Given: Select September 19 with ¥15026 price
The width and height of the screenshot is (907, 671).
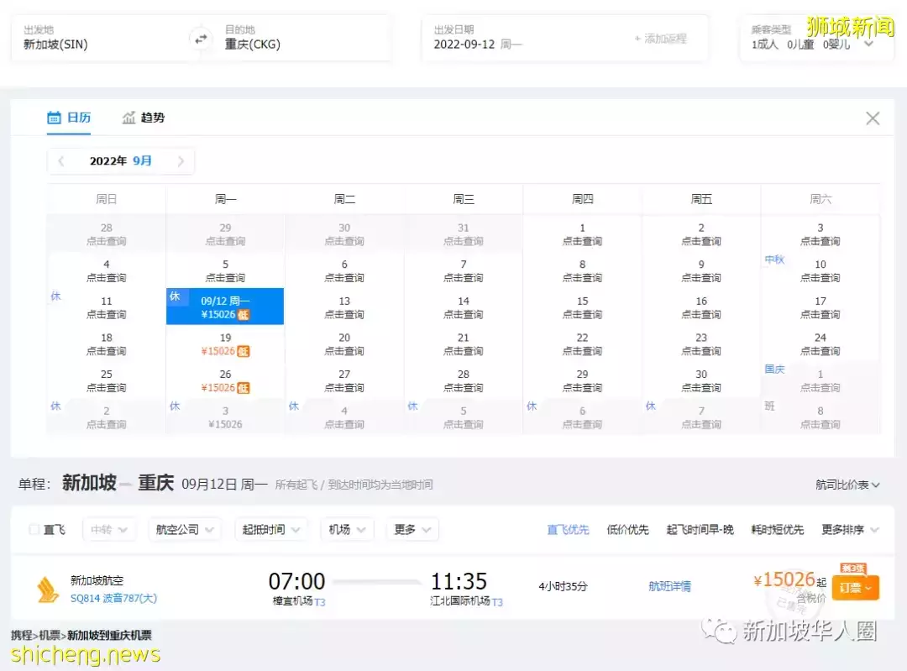Looking at the screenshot, I should coord(225,344).
